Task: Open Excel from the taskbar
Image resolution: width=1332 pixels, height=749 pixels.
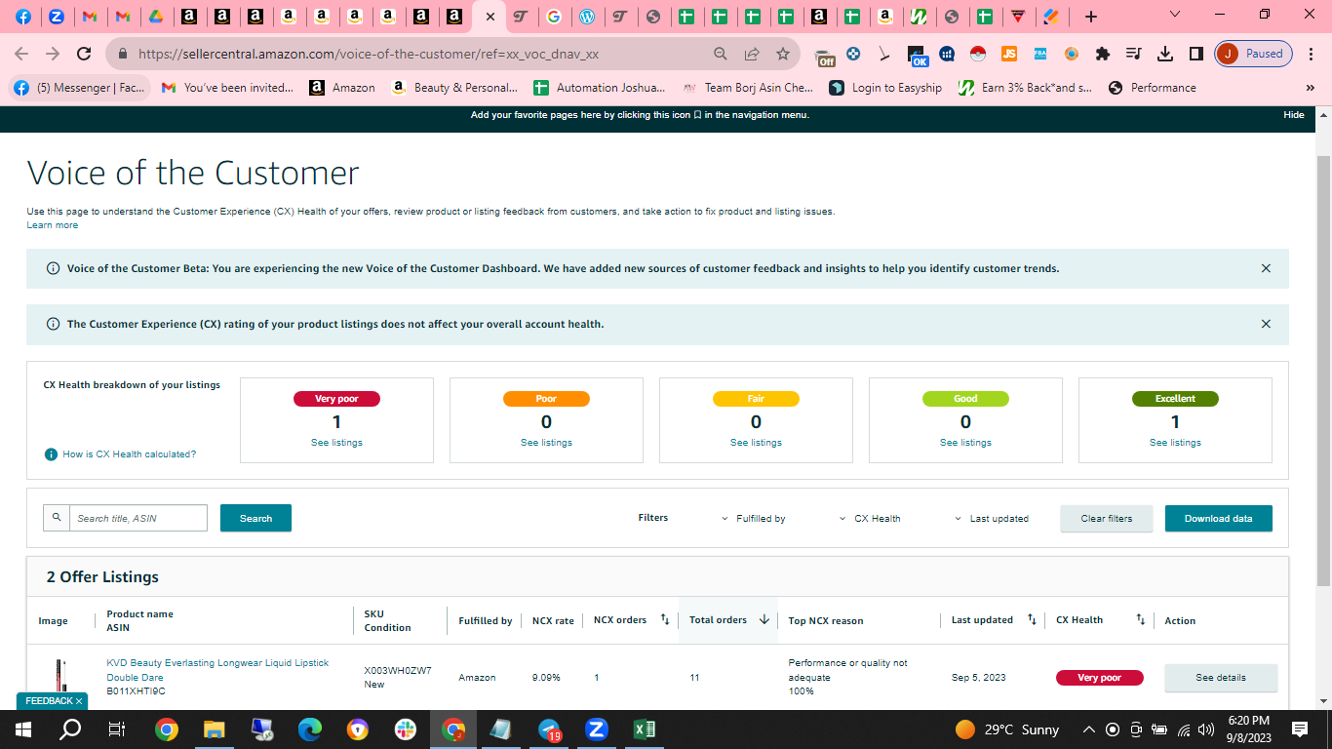Action: 644,729
